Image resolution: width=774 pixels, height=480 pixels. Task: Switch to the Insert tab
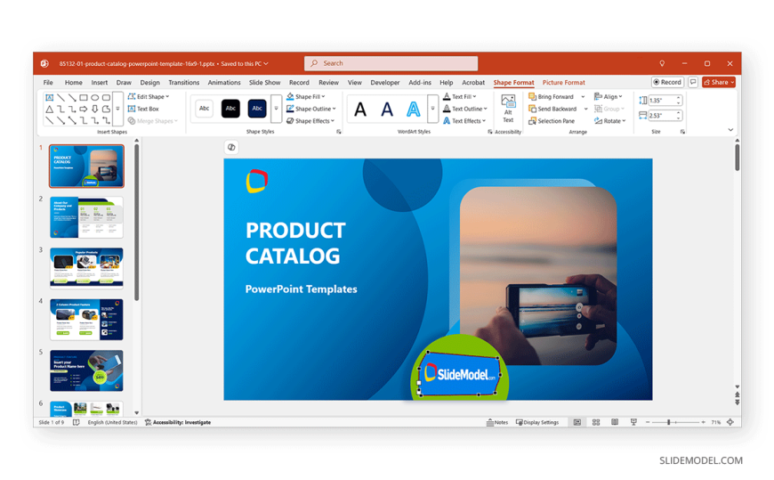100,83
